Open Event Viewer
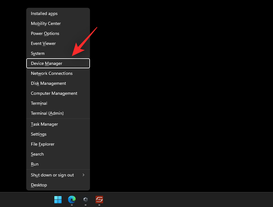 click(43, 43)
